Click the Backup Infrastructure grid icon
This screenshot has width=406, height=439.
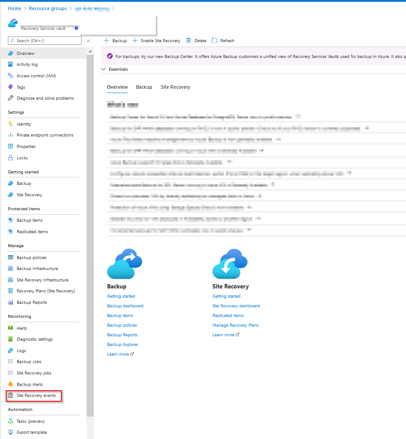11,269
